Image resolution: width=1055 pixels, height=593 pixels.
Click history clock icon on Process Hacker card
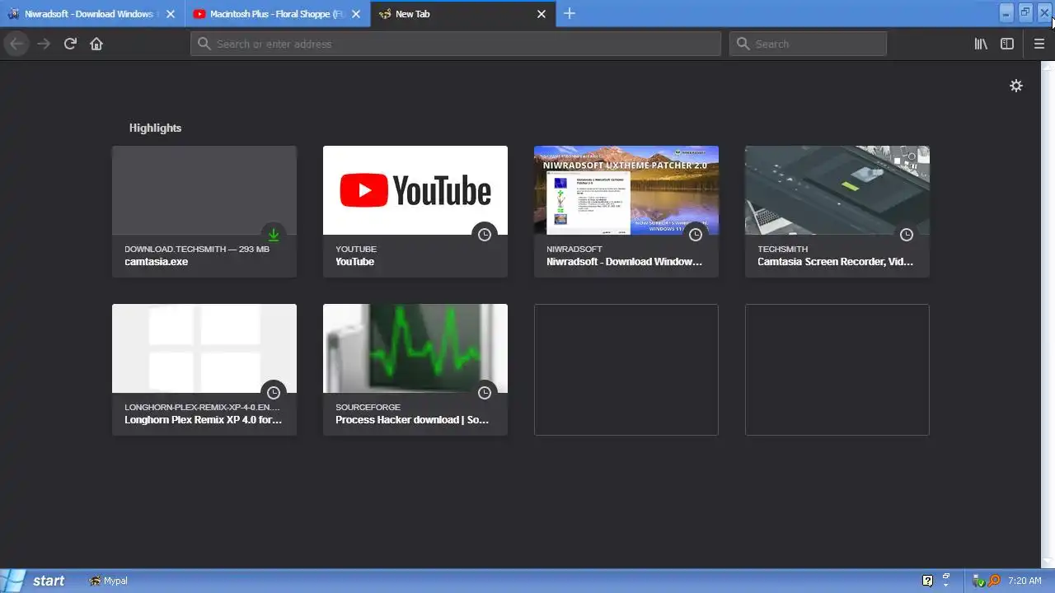tap(485, 393)
